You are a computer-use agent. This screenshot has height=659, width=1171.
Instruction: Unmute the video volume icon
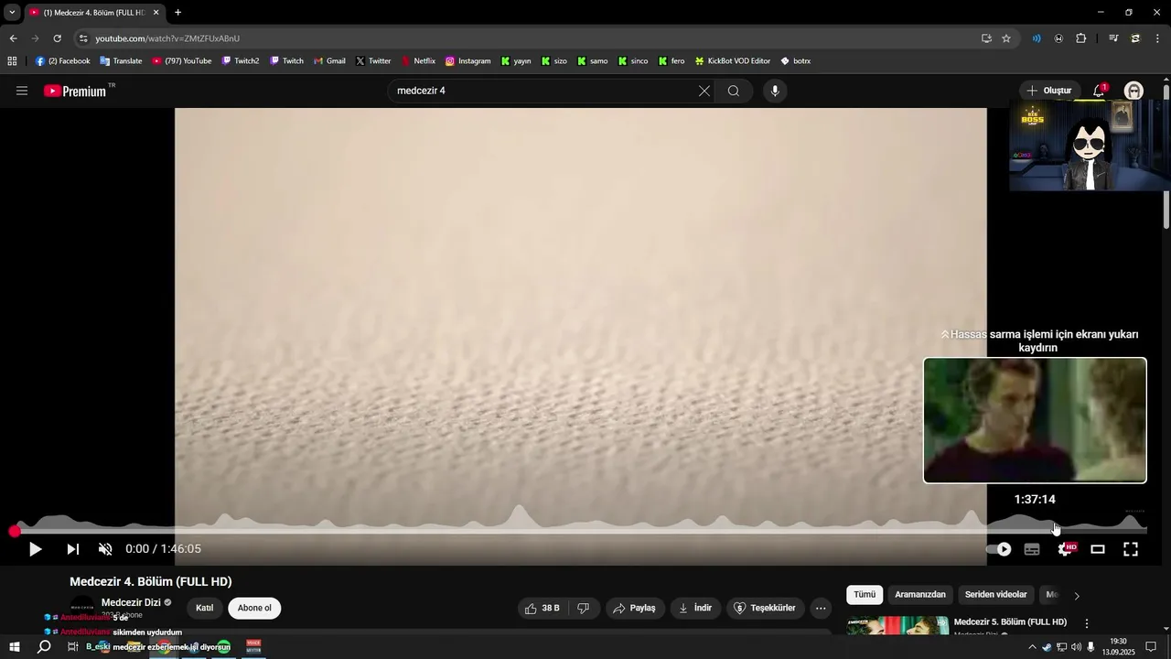coord(105,549)
